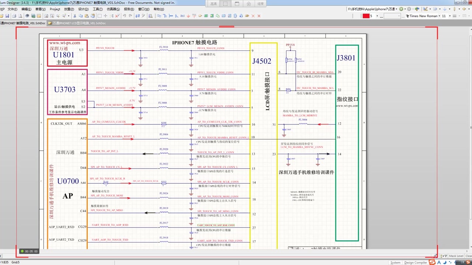The height and width of the screenshot is (265, 472).
Task: Copy the selection to the clipboard
Action: (x=80, y=16)
